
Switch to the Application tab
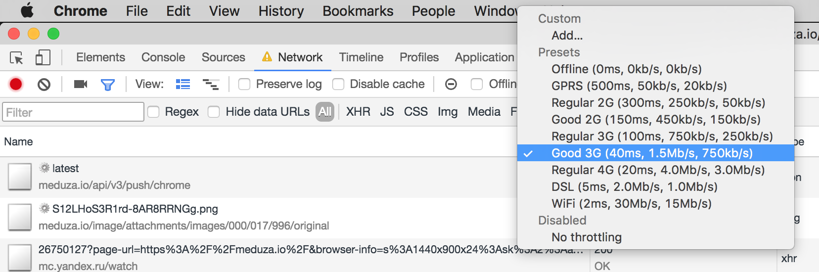485,57
